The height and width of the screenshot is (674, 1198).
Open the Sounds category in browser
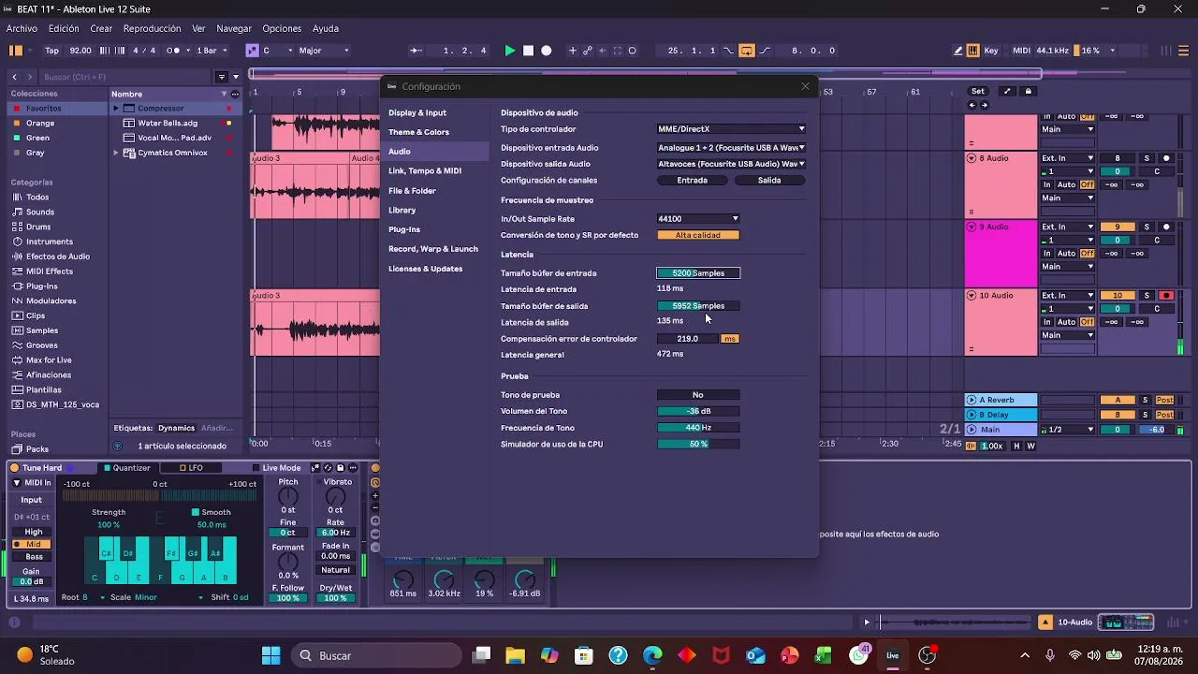coord(40,212)
